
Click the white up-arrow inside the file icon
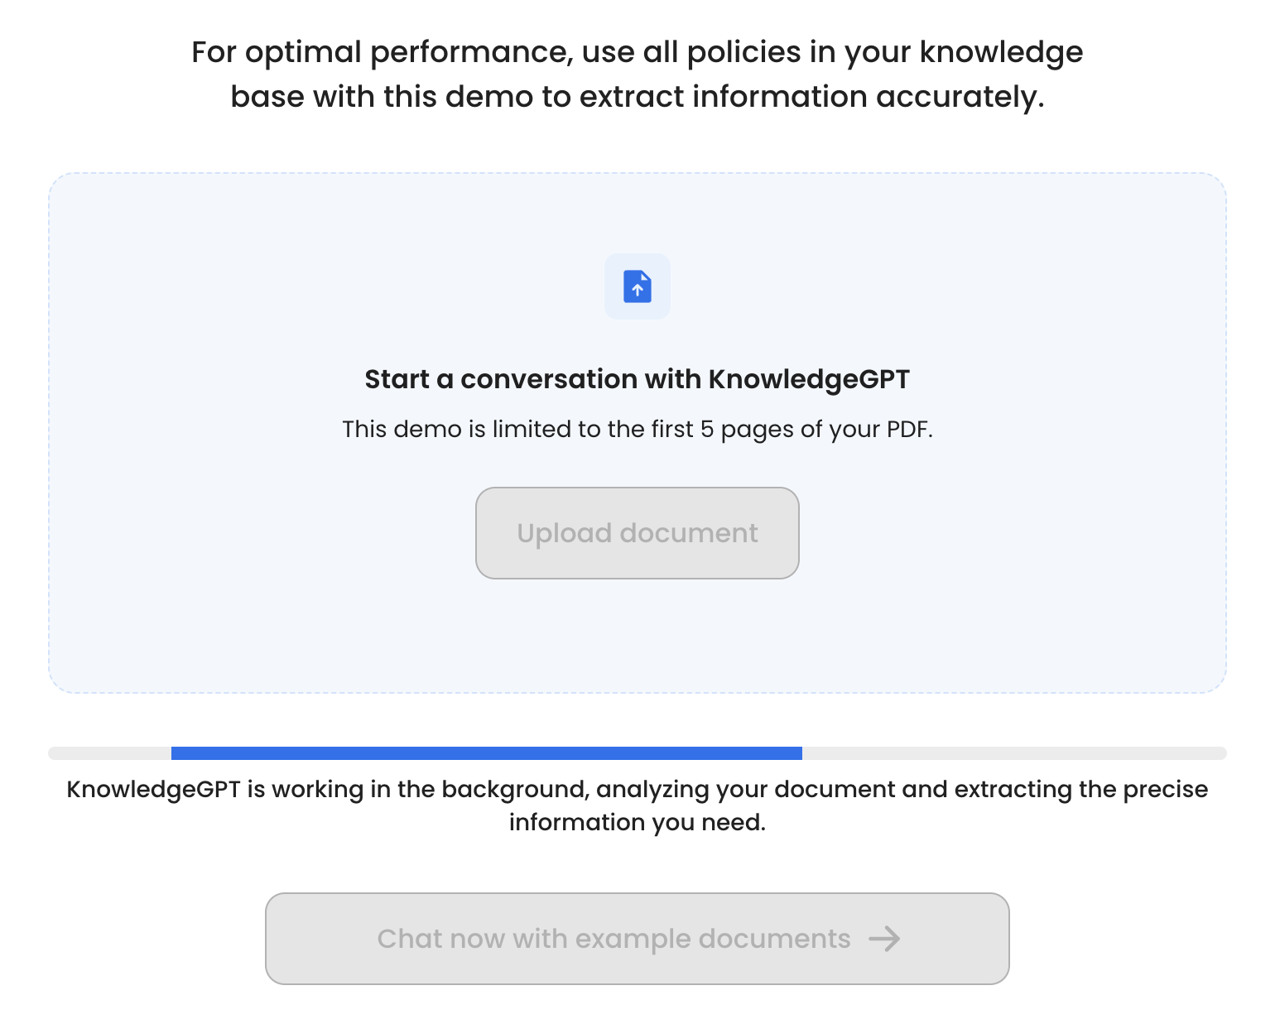[638, 290]
